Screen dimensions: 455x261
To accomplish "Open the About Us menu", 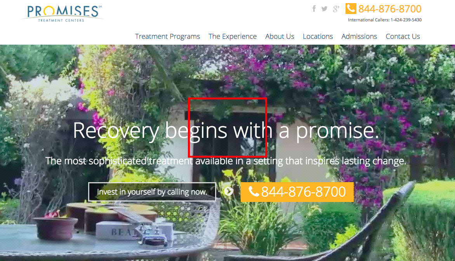I will tap(280, 36).
